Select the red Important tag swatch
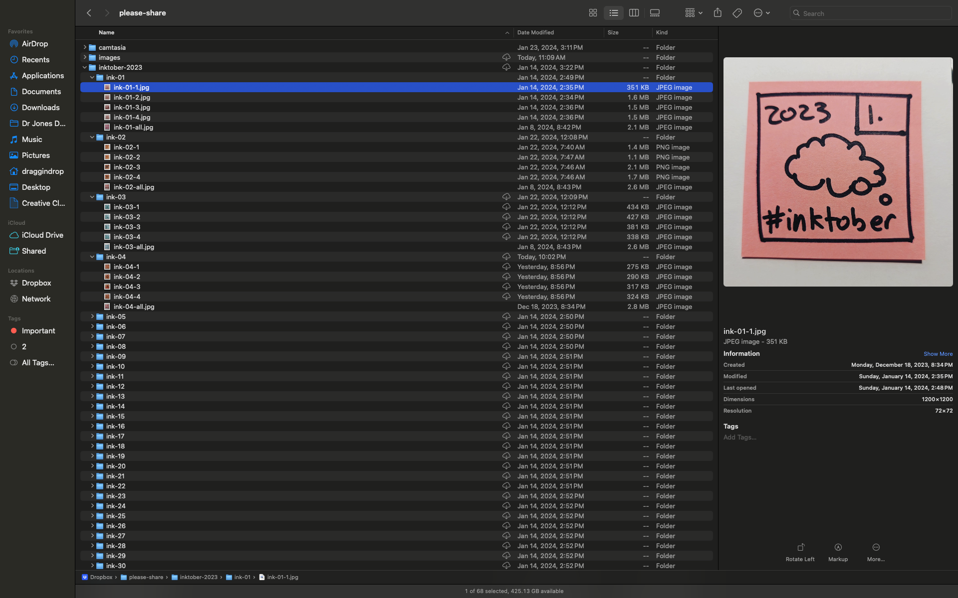This screenshot has height=598, width=958. click(13, 330)
